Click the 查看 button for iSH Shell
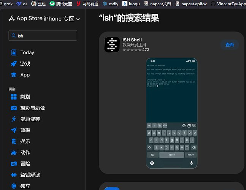This screenshot has height=190, width=246. point(230,45)
